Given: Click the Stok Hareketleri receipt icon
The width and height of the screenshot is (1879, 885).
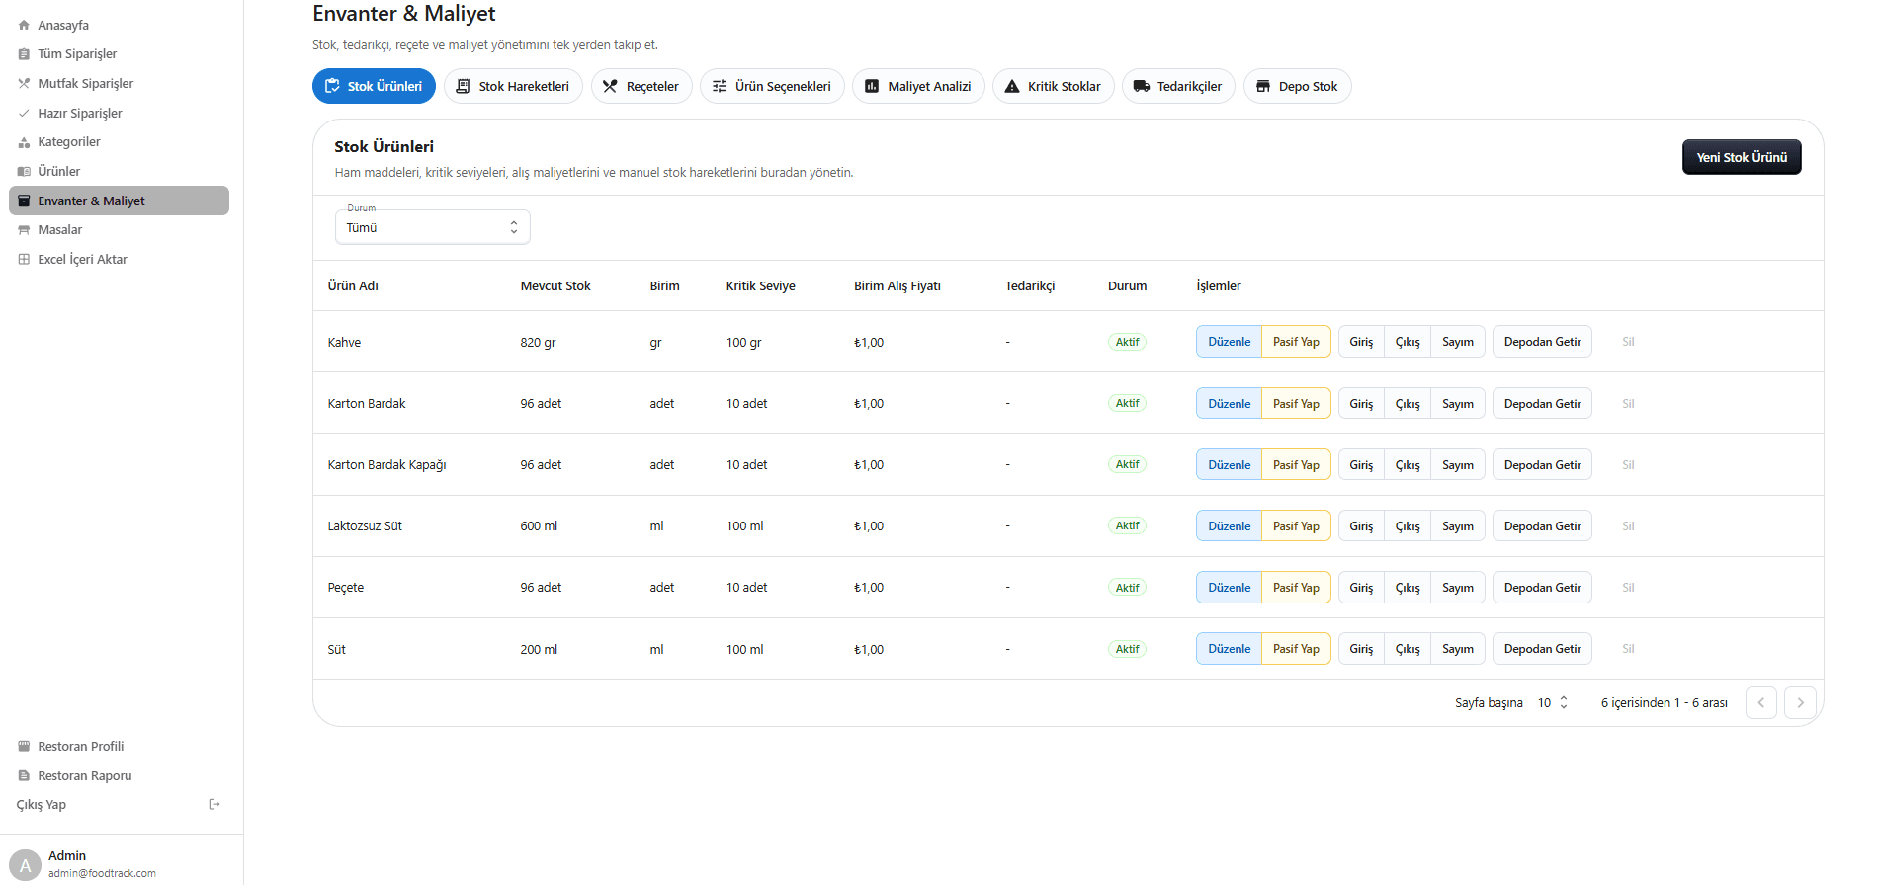Looking at the screenshot, I should (463, 86).
